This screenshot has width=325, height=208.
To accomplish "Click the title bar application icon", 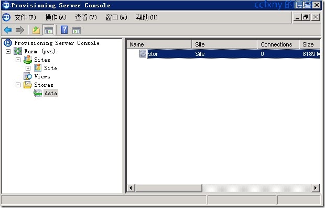I will pos(6,5).
